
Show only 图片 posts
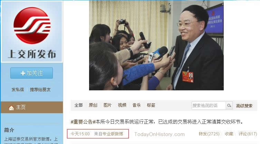point(107,105)
